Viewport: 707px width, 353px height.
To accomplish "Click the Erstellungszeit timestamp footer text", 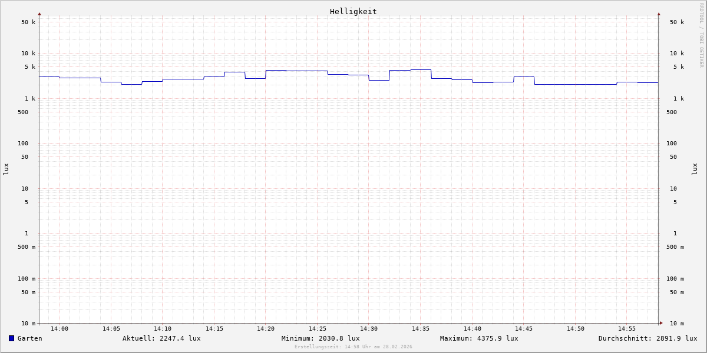I will click(x=353, y=347).
